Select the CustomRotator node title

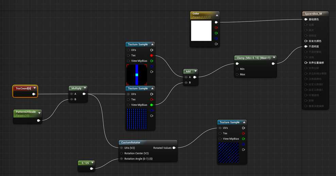(x=131, y=142)
